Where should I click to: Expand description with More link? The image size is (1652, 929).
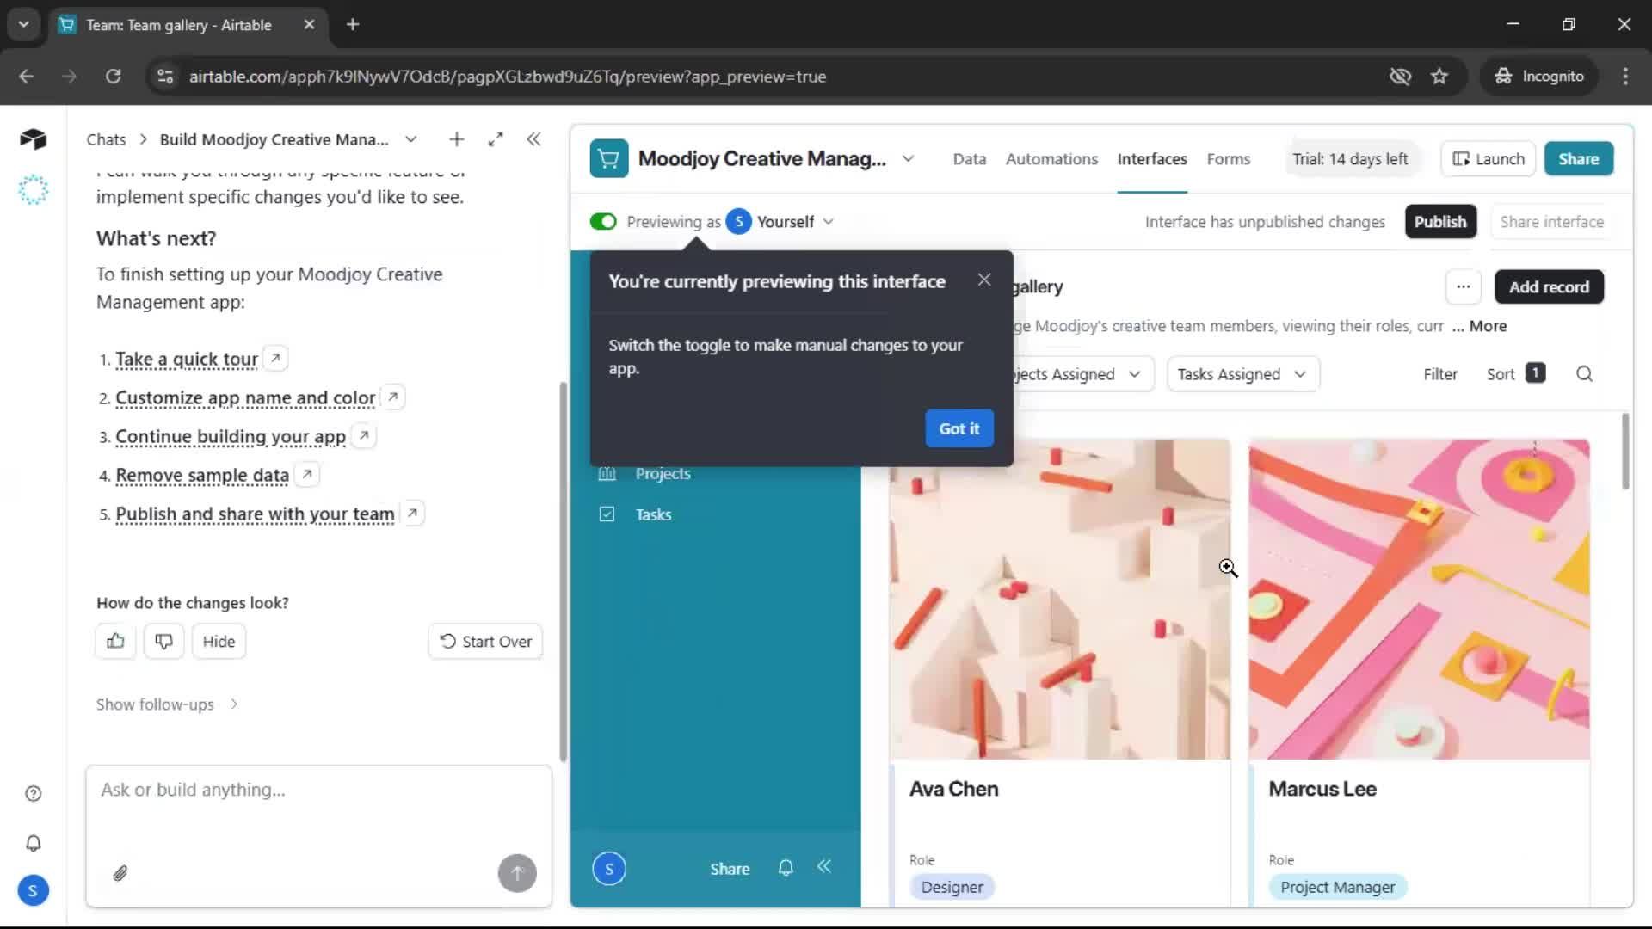click(x=1488, y=326)
